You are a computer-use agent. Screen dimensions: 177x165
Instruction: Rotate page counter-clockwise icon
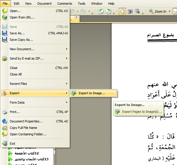101,11
